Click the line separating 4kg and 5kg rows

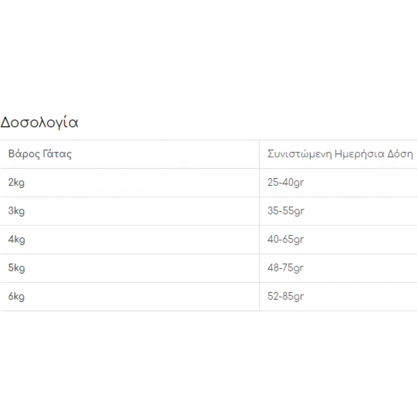(125, 254)
